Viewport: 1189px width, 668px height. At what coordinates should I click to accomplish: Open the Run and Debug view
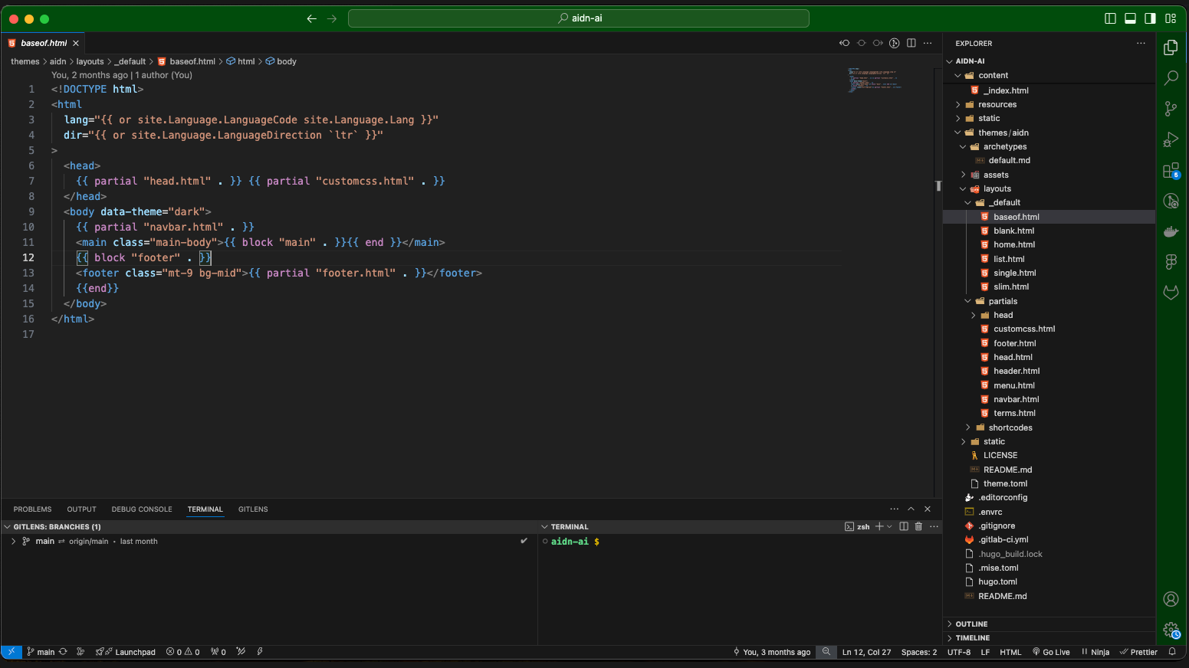pos(1171,139)
